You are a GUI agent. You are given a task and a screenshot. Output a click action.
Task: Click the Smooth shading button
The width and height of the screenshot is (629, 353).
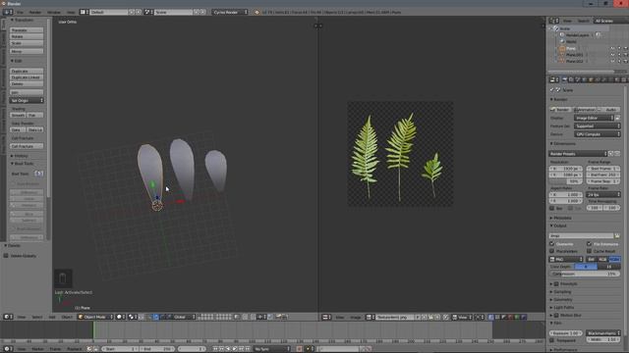coord(19,116)
